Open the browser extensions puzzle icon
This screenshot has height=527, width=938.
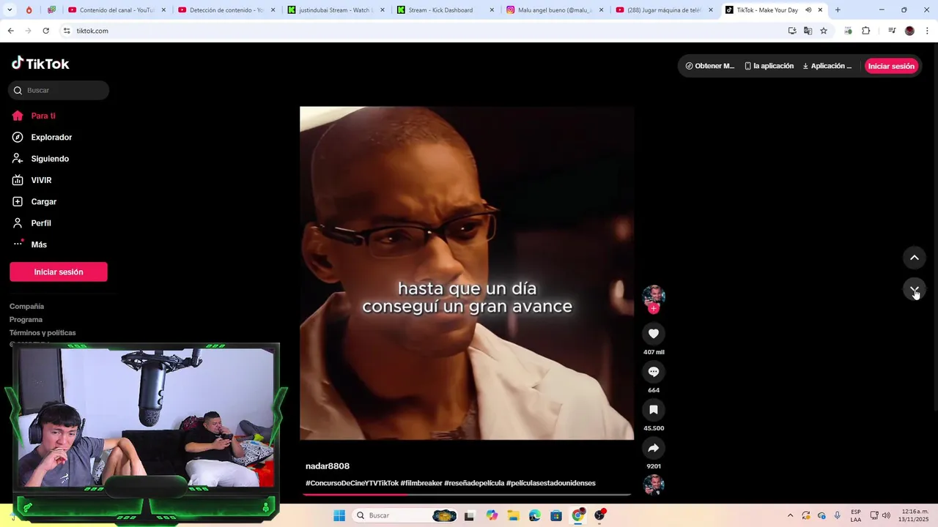tap(865, 31)
